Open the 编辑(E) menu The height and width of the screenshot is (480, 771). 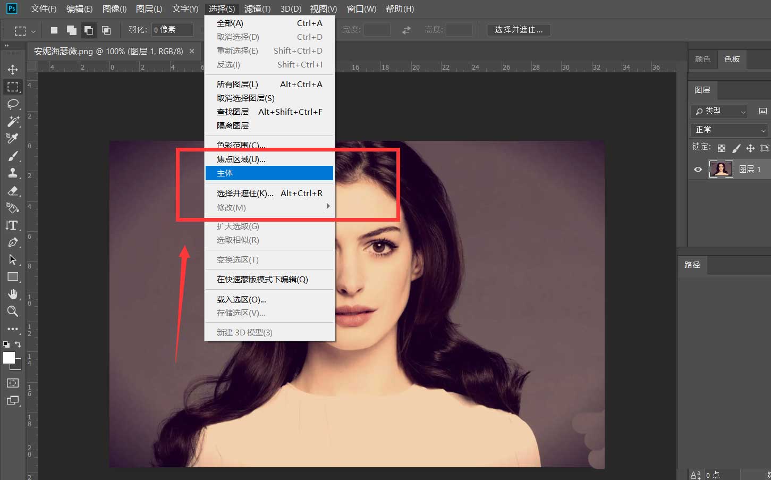[79, 9]
